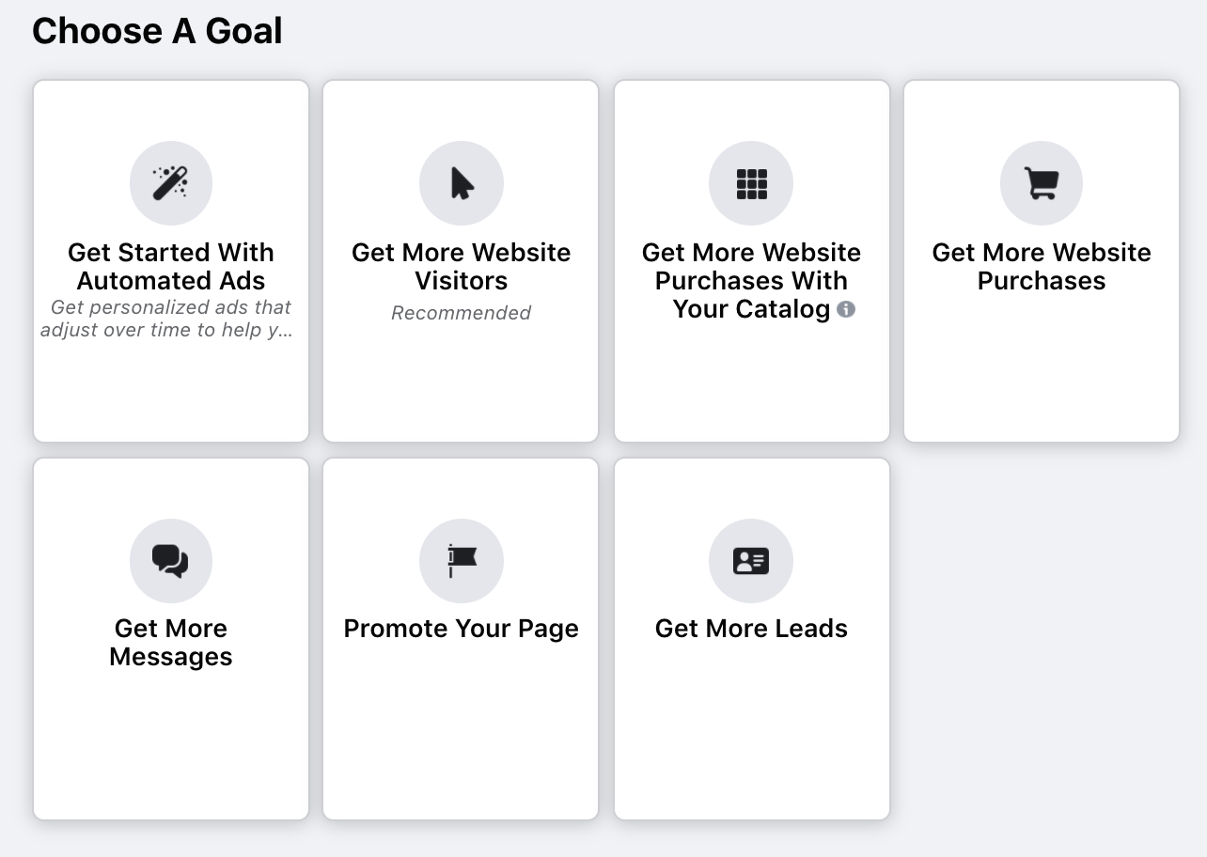Screen dimensions: 1207x857
Task: Click the cursor arrow Website Visitors icon
Action: (x=462, y=183)
